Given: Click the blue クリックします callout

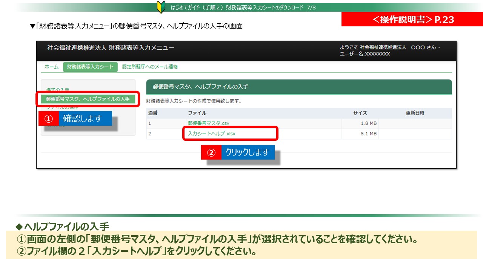Looking at the screenshot, I should pyautogui.click(x=247, y=152).
